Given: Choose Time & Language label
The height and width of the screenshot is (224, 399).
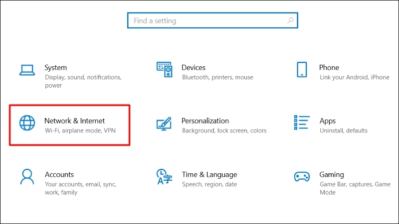Looking at the screenshot, I should point(209,175).
